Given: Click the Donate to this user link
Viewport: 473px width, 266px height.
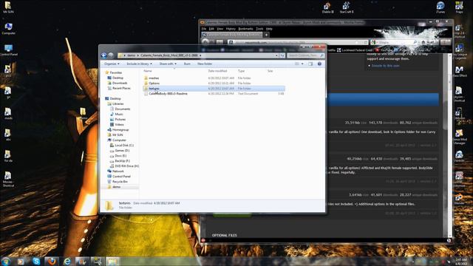Looking at the screenshot, I should point(385,66).
